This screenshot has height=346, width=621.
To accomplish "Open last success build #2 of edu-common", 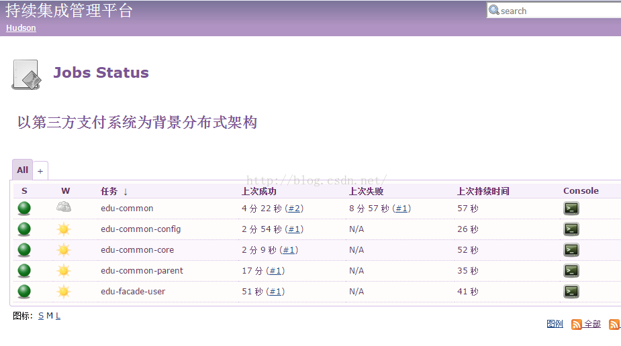I will (x=294, y=209).
